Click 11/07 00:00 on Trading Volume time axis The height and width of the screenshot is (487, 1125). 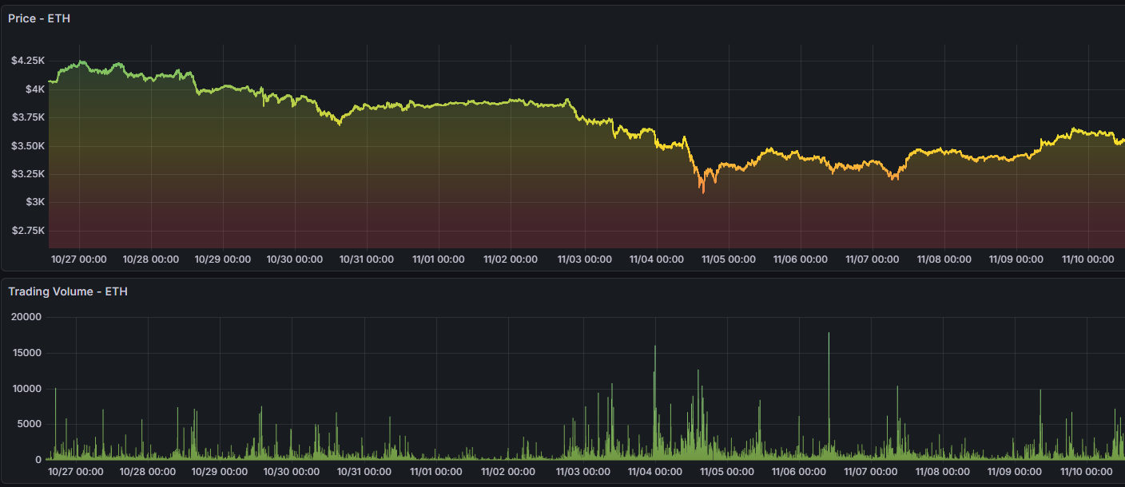(x=871, y=472)
